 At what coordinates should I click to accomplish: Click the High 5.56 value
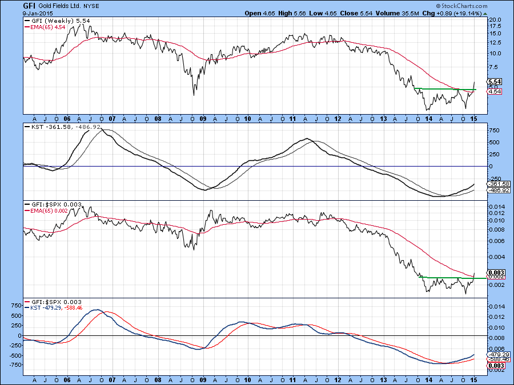[x=292, y=14]
